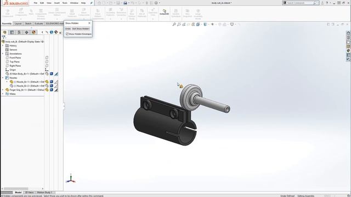Toggle Origin visibility in display pane

coord(47,69)
